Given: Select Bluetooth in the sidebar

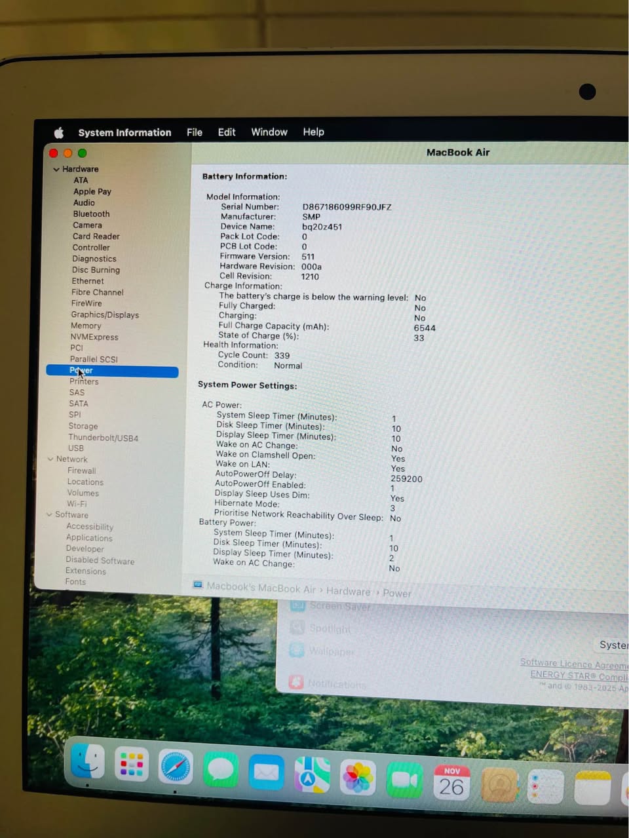Looking at the screenshot, I should (92, 214).
